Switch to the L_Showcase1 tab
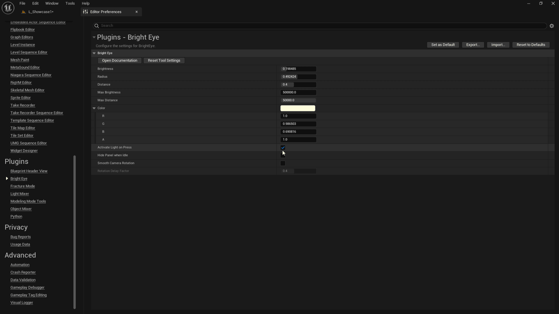 pos(41,12)
